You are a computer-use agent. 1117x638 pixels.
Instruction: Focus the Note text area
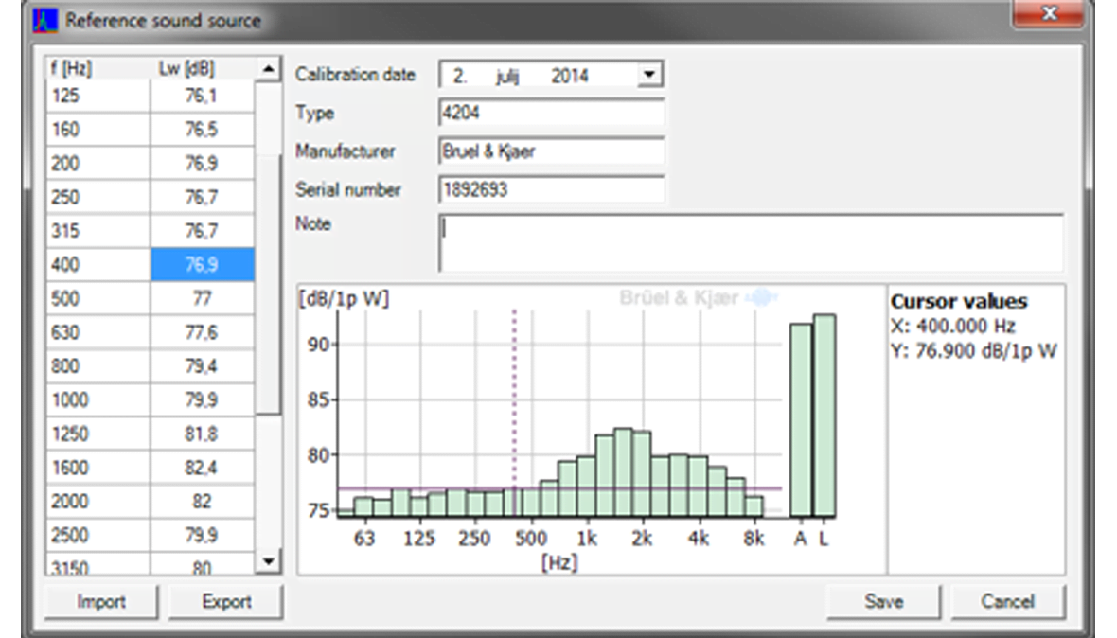coord(750,243)
